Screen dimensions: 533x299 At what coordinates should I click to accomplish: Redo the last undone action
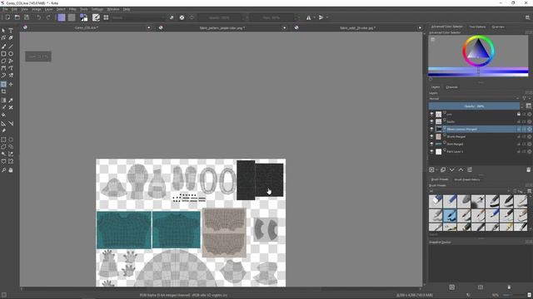[x=48, y=17]
